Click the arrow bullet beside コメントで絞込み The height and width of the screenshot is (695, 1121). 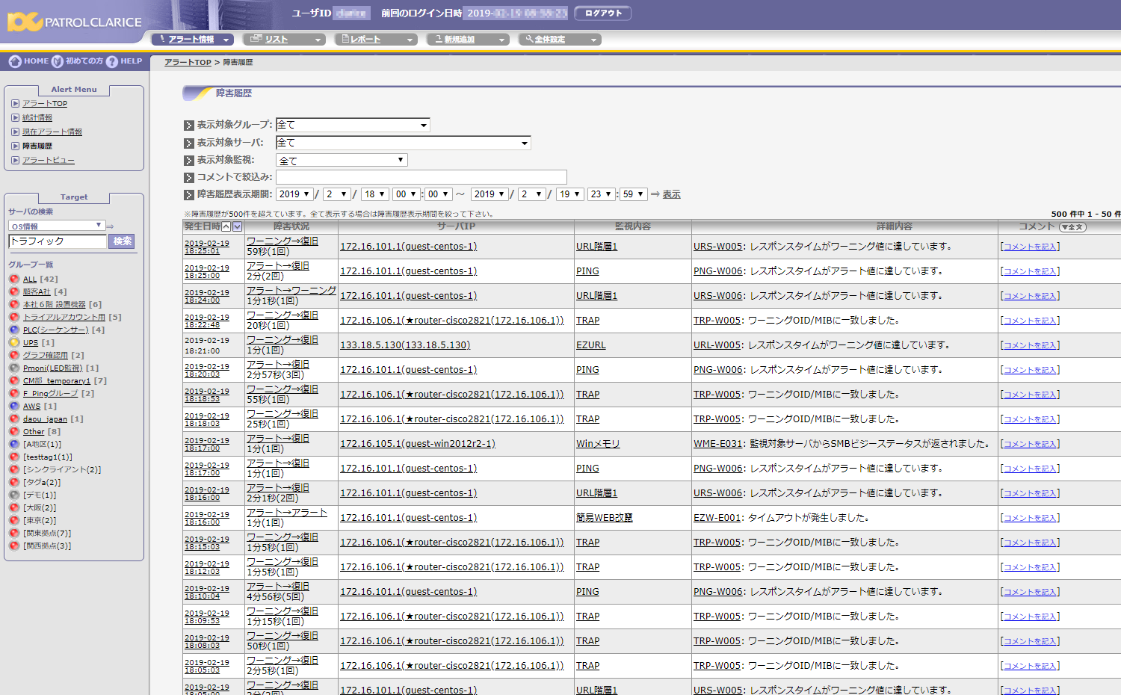189,178
